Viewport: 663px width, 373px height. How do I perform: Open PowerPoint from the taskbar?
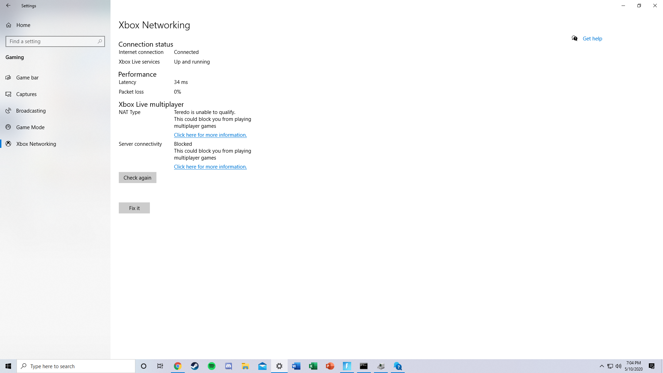pyautogui.click(x=330, y=366)
